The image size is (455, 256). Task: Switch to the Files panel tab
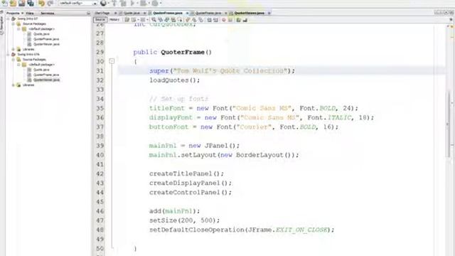pyautogui.click(x=30, y=13)
